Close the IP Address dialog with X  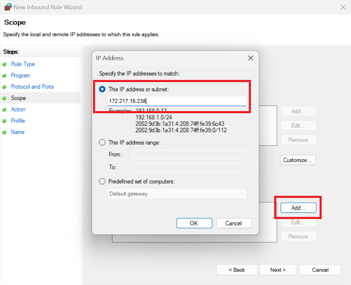[x=251, y=58]
